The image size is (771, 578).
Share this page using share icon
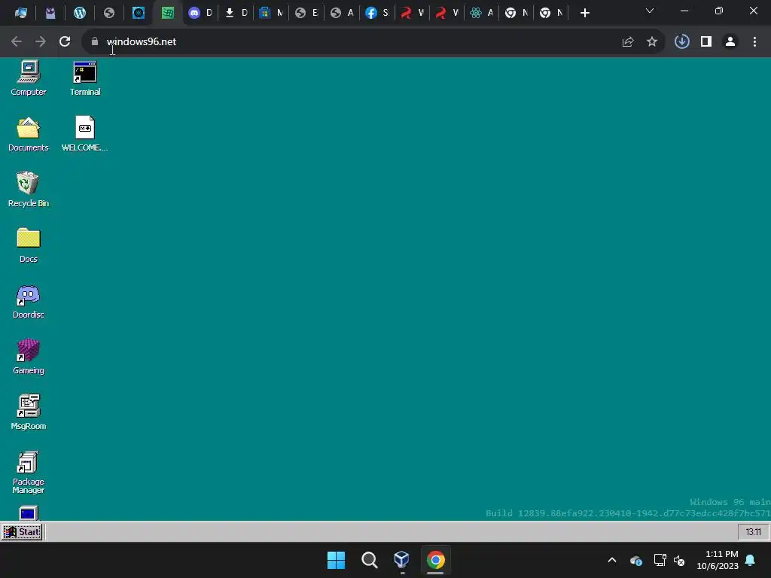[628, 42]
